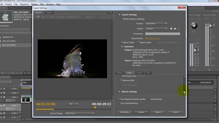
Task: Mute Audio 1 track speaker icon
Action: [x=1, y=106]
